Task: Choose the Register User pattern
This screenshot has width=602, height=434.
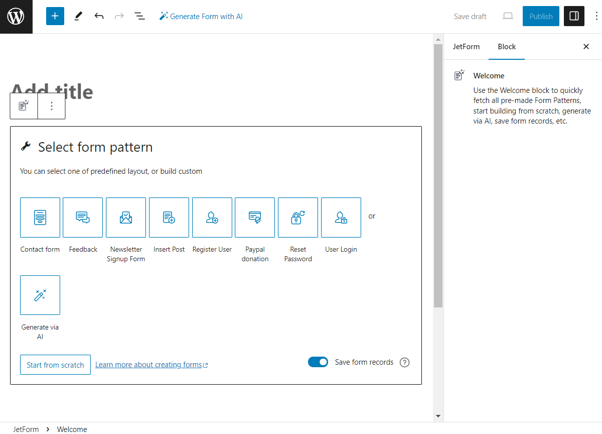Action: coord(212,218)
